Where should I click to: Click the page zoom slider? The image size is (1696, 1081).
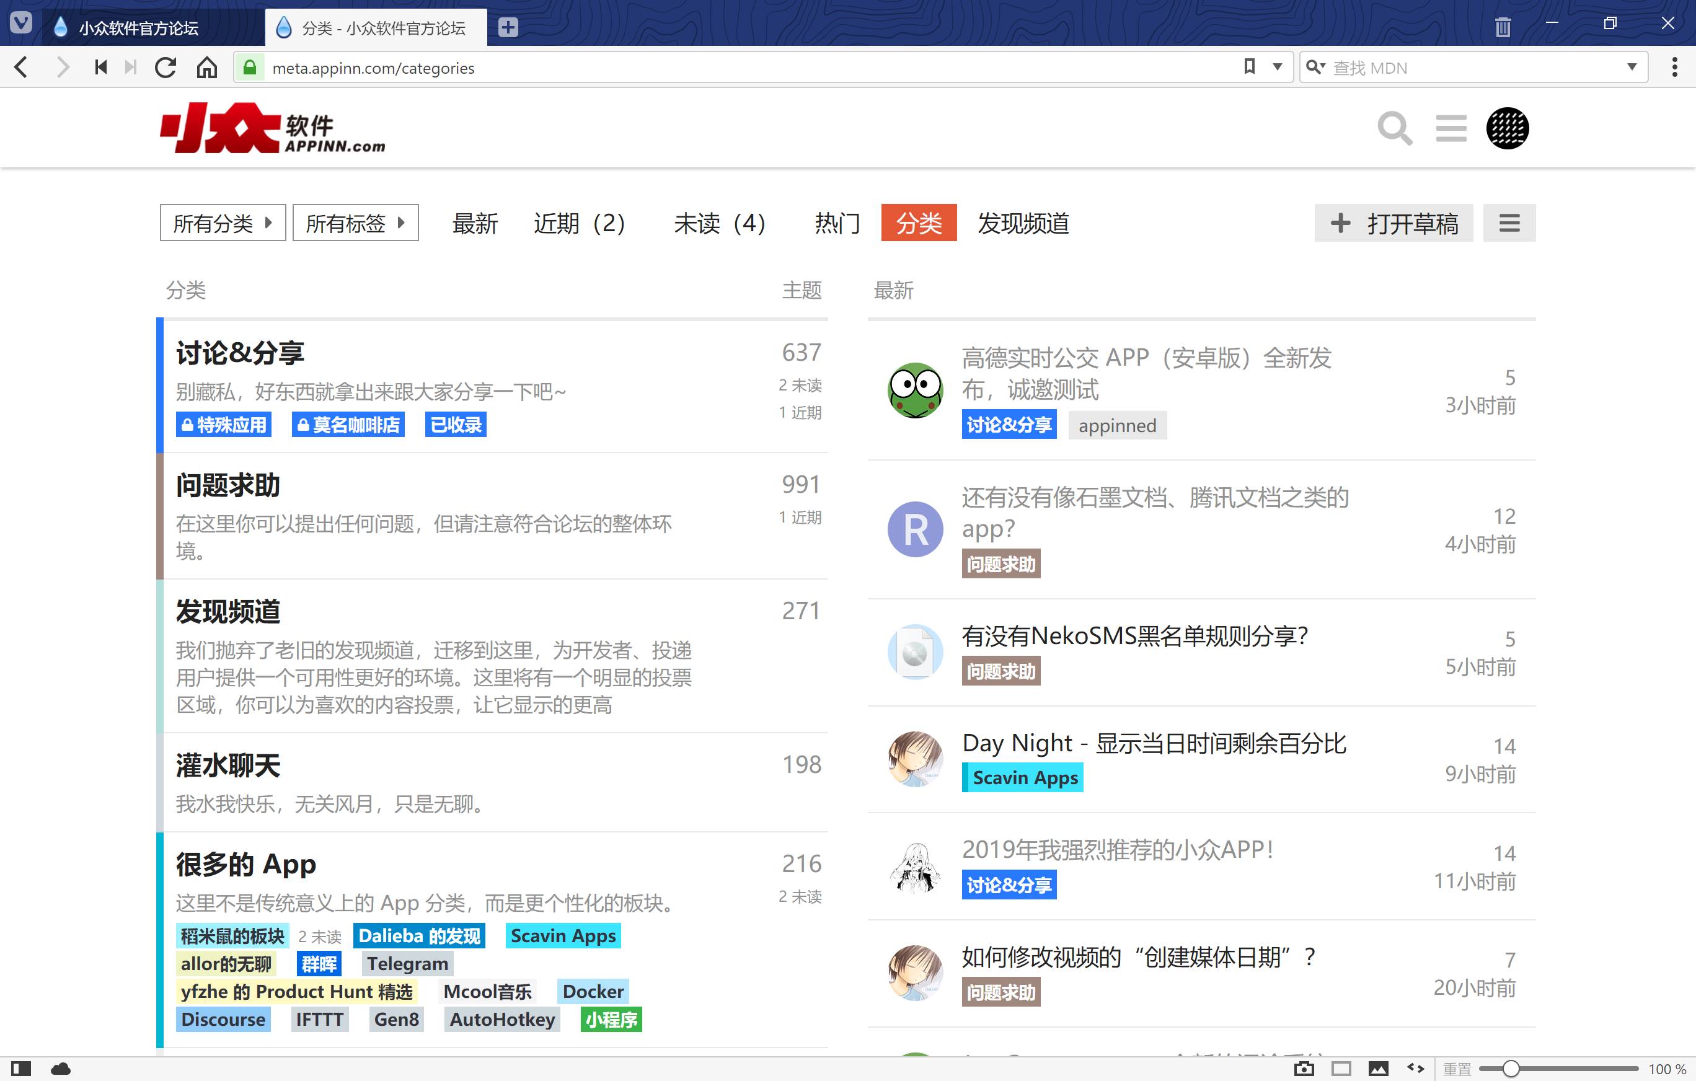pos(1510,1069)
